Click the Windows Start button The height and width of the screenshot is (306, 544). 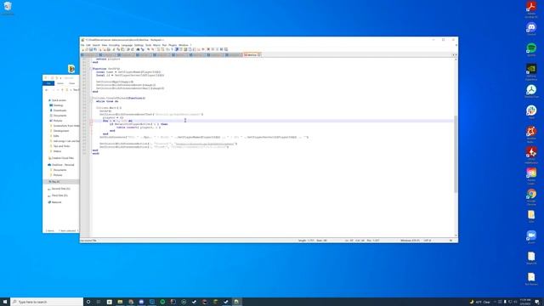click(x=5, y=302)
